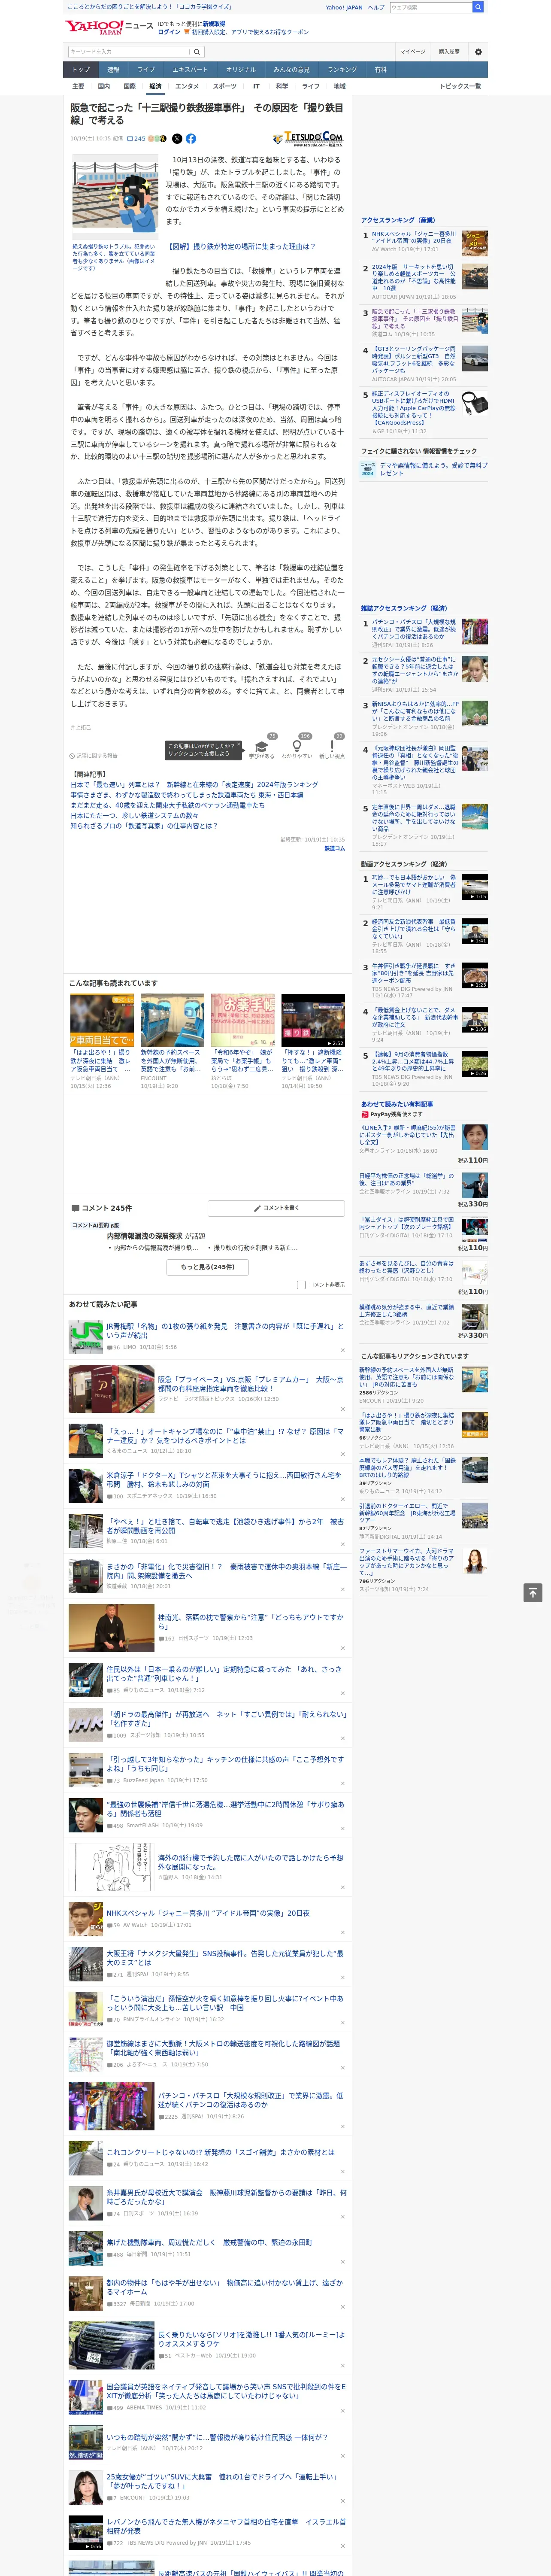Open 購入履歴 purchase history

click(449, 51)
